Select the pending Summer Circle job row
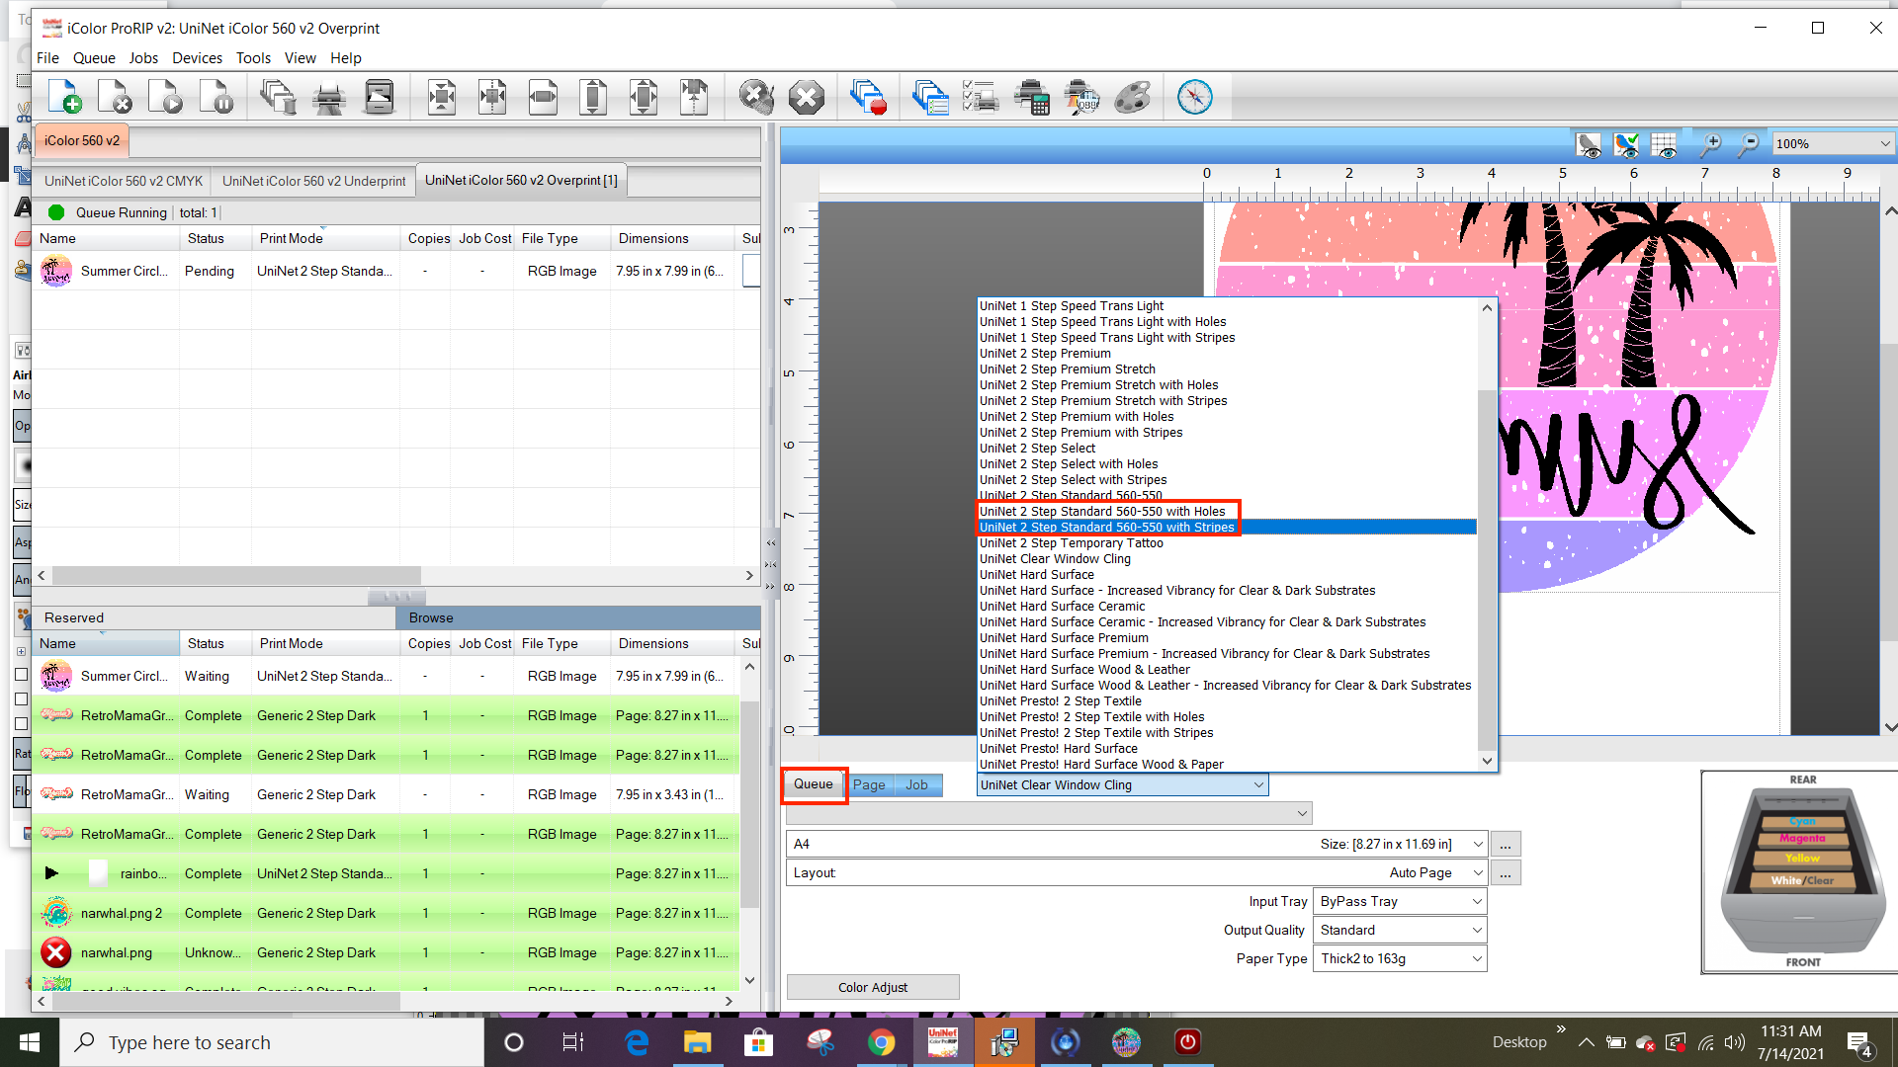Viewport: 1898px width, 1067px height. point(395,271)
